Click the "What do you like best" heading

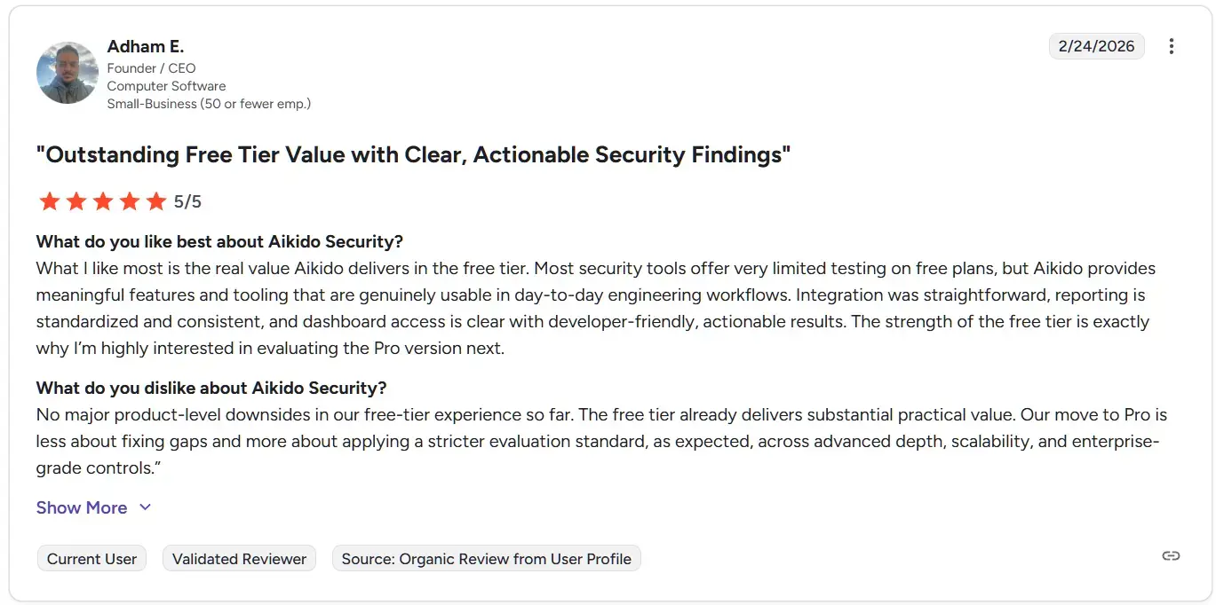[219, 241]
